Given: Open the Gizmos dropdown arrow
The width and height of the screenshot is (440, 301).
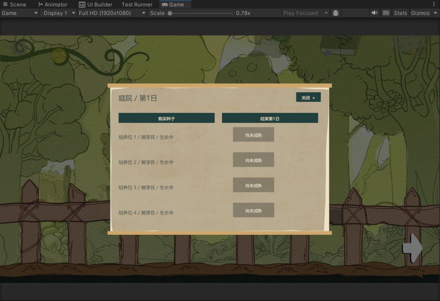Looking at the screenshot, I should click(x=435, y=13).
